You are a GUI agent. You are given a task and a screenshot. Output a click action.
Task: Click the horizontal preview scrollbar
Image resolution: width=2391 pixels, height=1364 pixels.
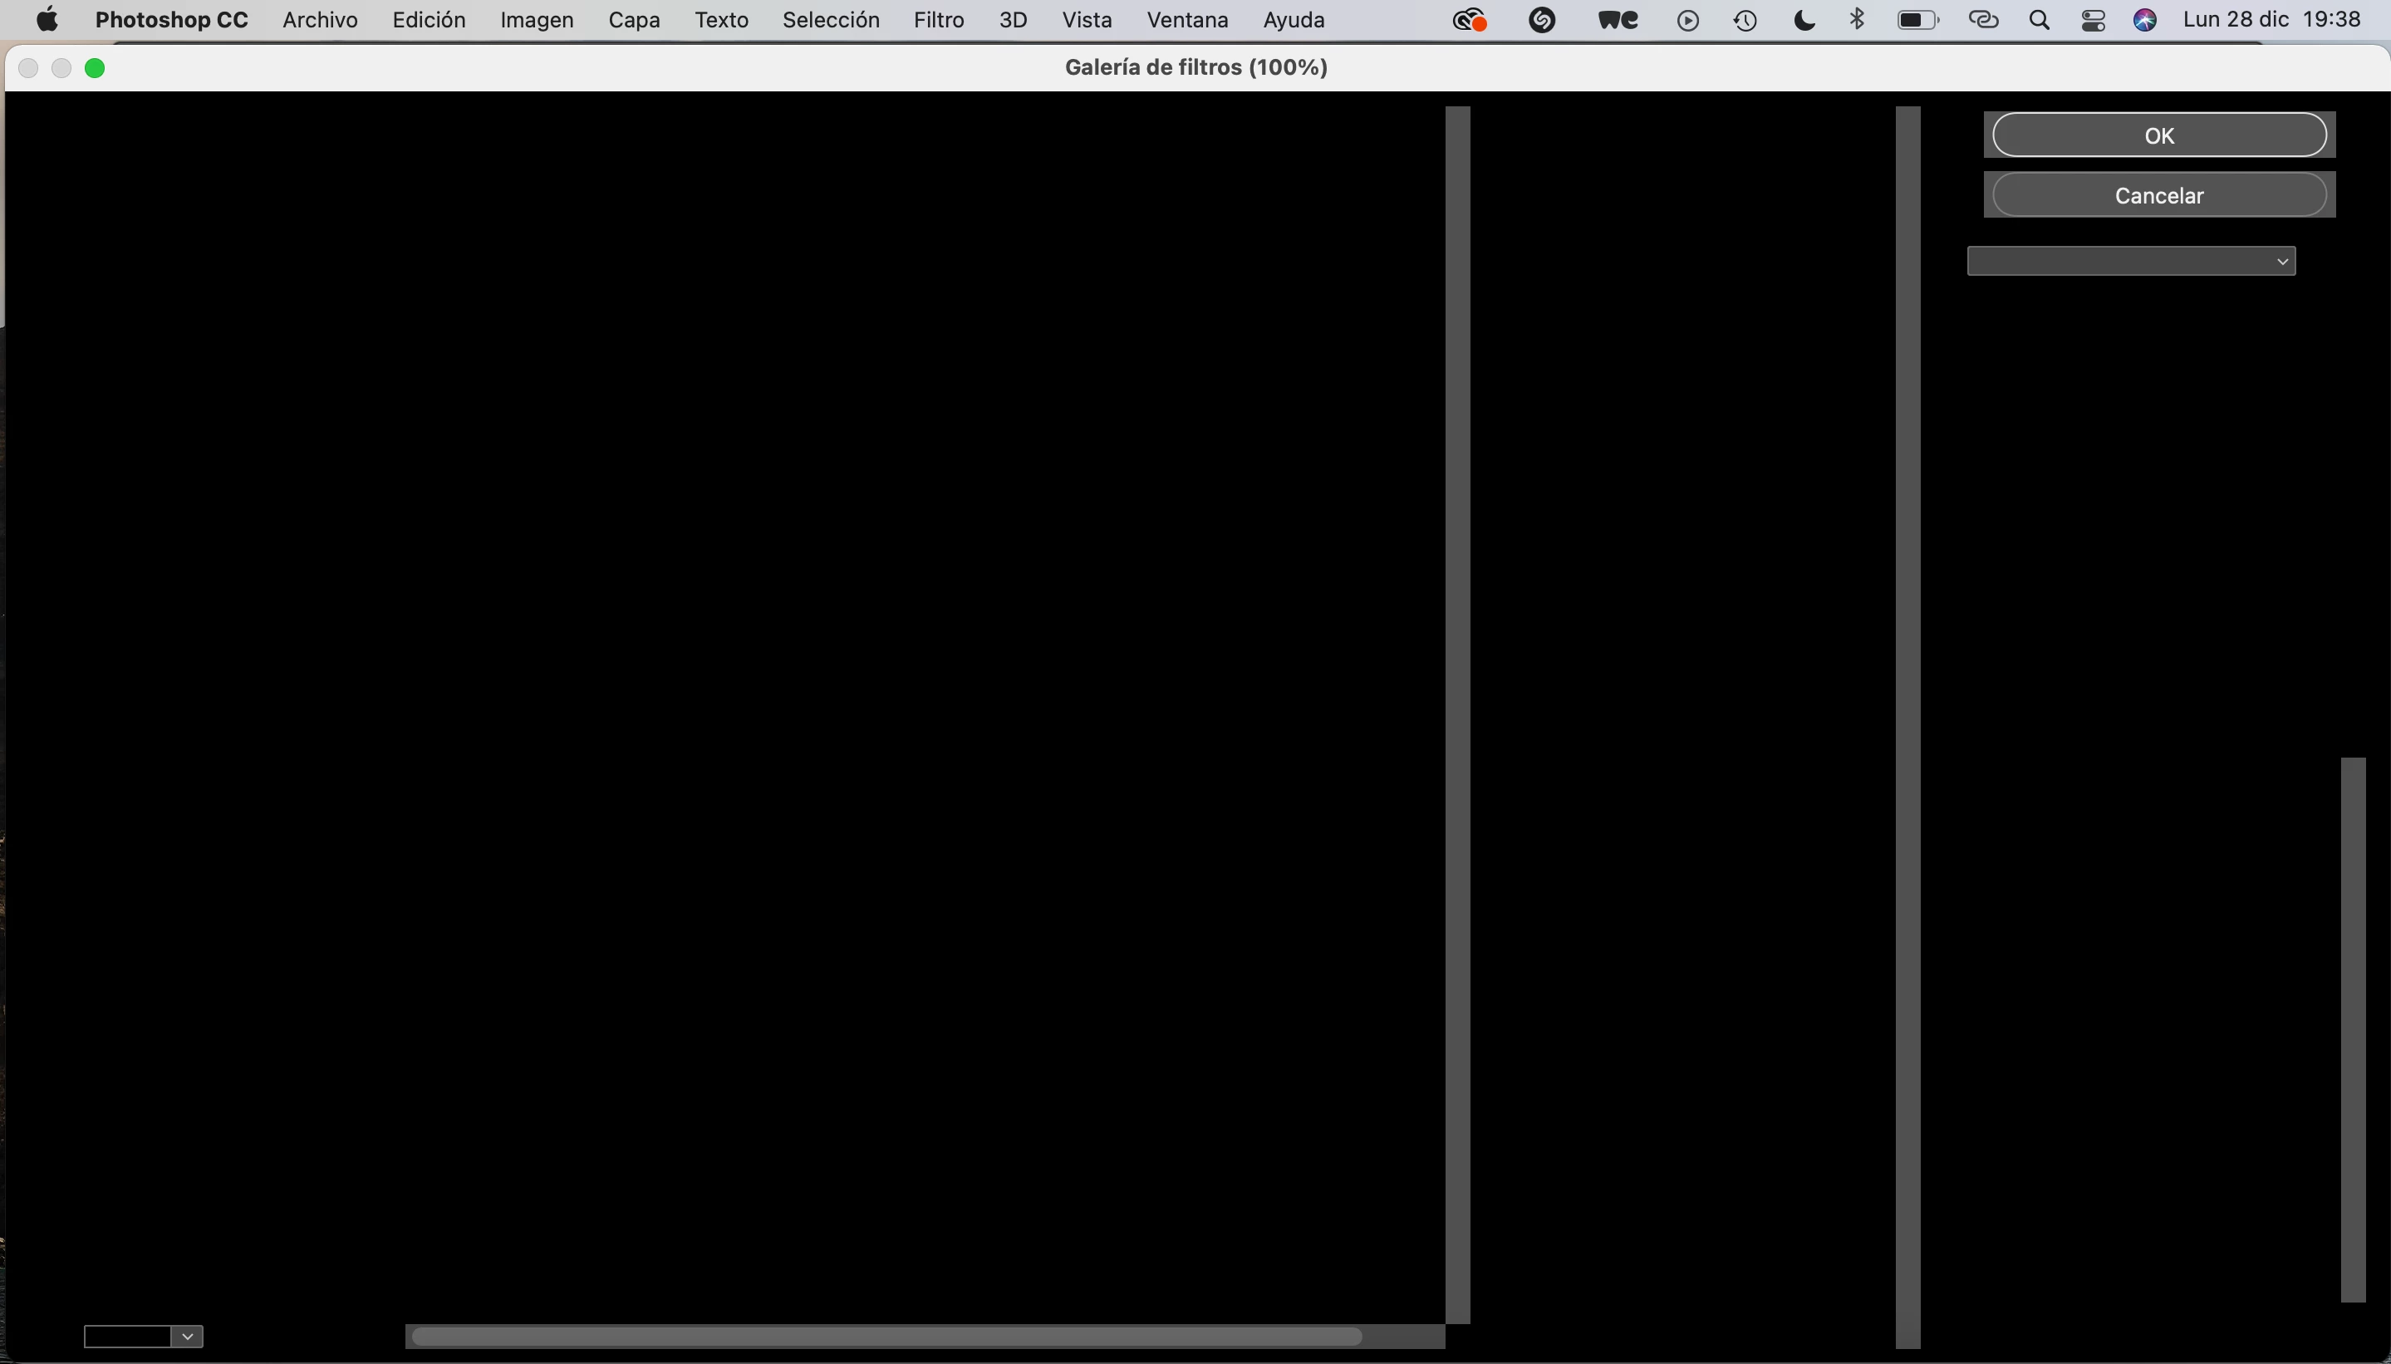pyautogui.click(x=886, y=1337)
